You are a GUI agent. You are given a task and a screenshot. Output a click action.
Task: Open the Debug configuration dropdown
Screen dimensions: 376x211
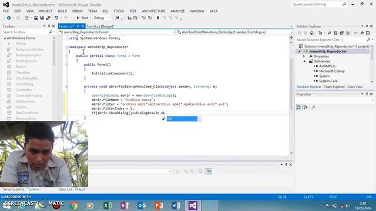click(x=109, y=18)
